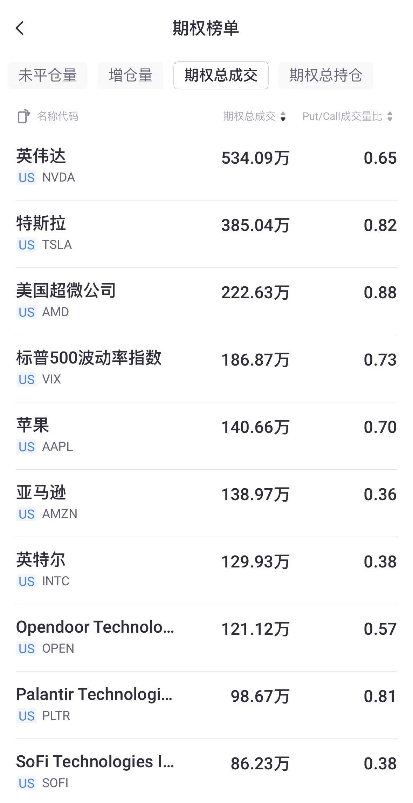Select the 期权总成交 tab

click(221, 75)
